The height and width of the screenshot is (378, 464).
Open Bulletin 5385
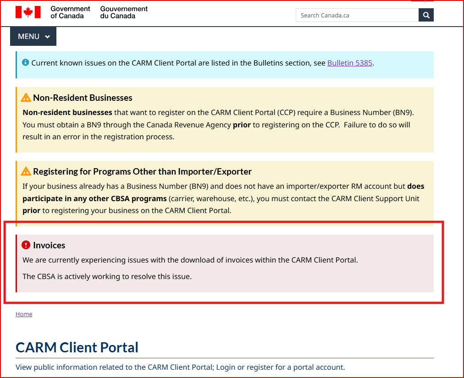(349, 63)
